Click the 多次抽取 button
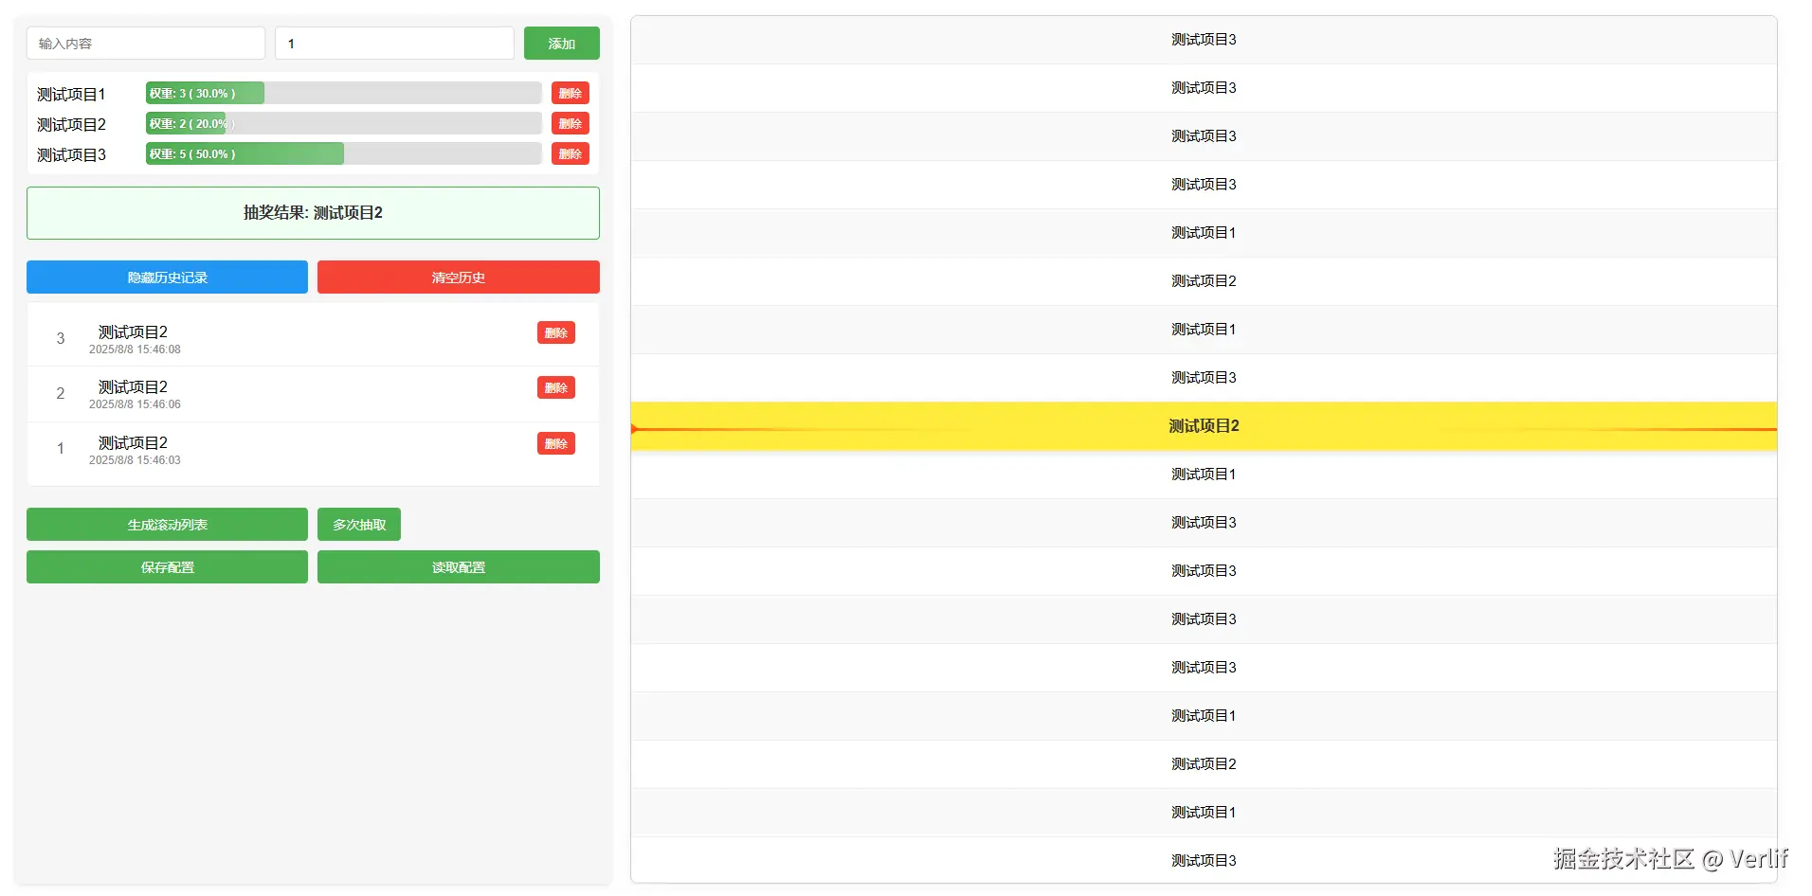The image size is (1812, 896). pos(358,525)
